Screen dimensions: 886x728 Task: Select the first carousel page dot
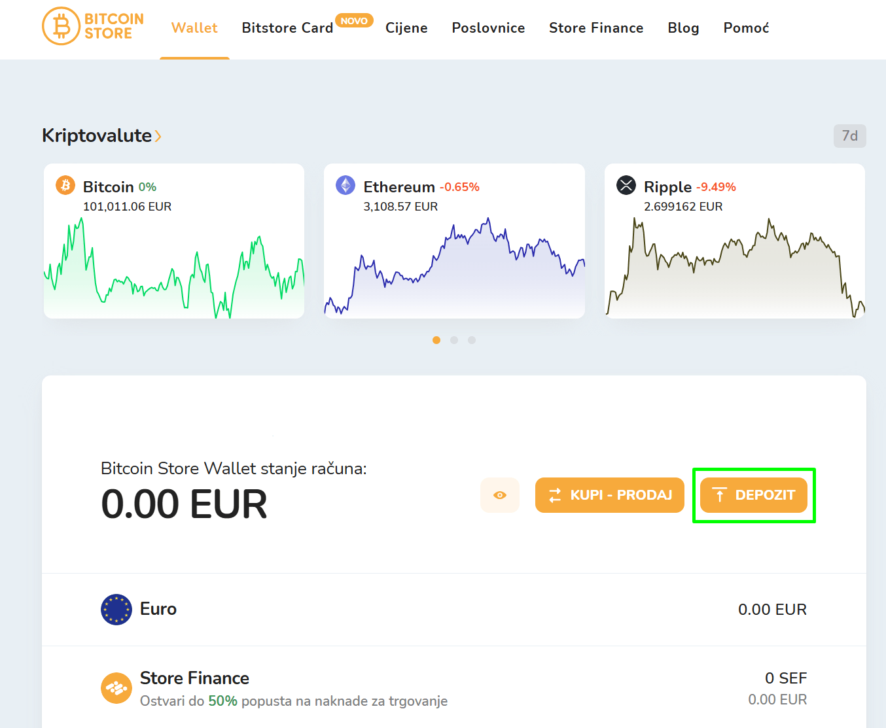[436, 340]
